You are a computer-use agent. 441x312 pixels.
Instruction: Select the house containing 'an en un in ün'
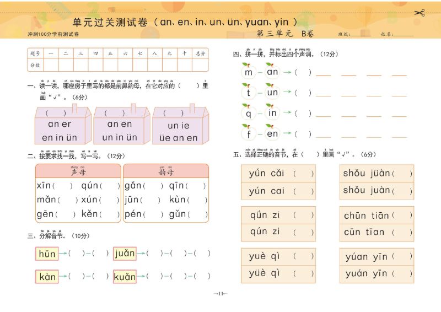(121, 125)
